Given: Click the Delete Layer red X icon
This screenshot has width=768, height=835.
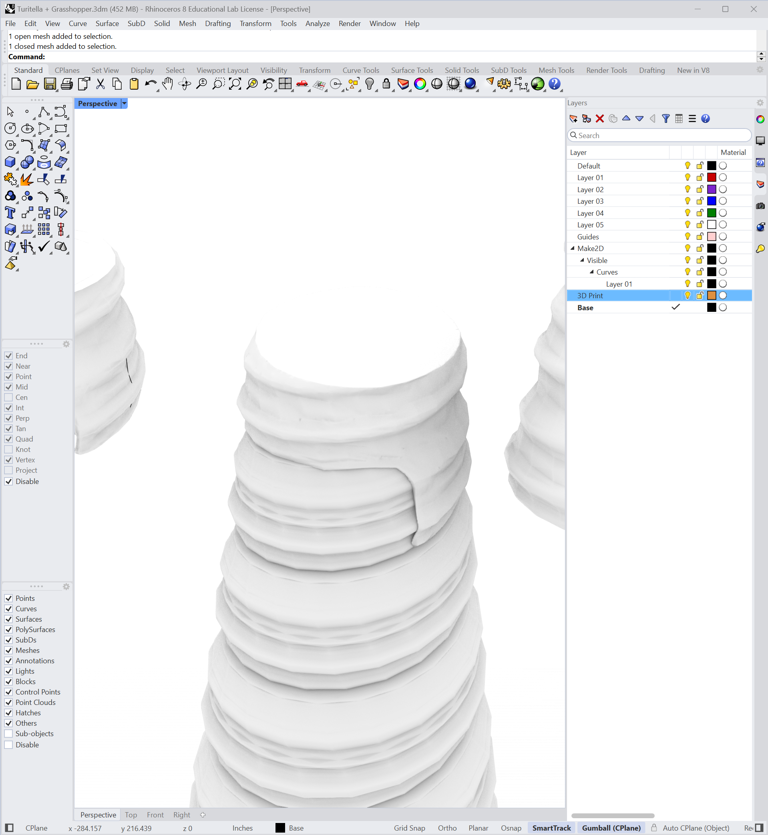Looking at the screenshot, I should tap(600, 119).
